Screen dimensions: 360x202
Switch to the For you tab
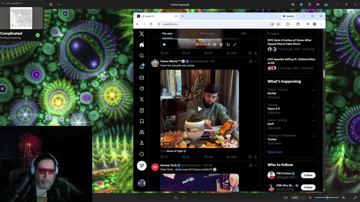point(167,33)
